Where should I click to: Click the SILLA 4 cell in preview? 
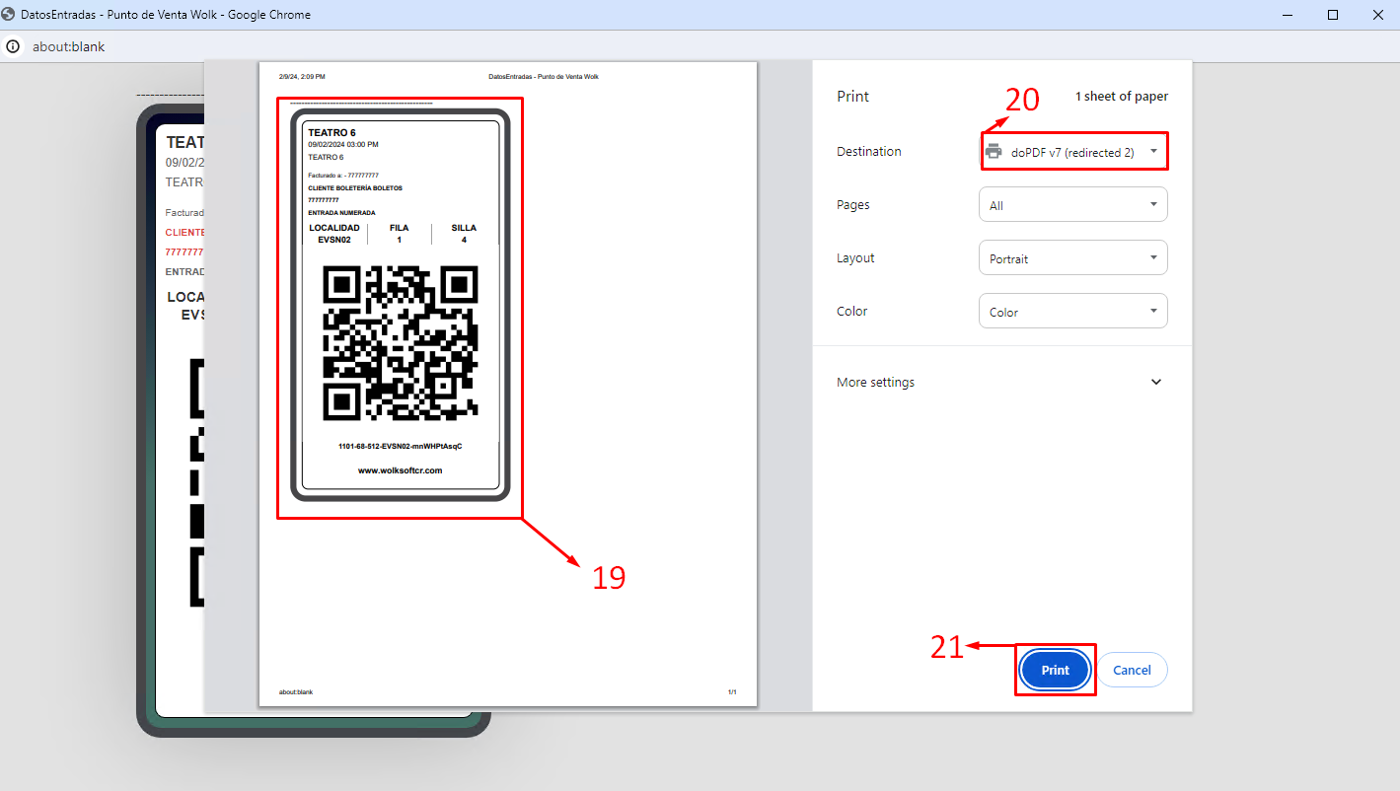pos(464,234)
